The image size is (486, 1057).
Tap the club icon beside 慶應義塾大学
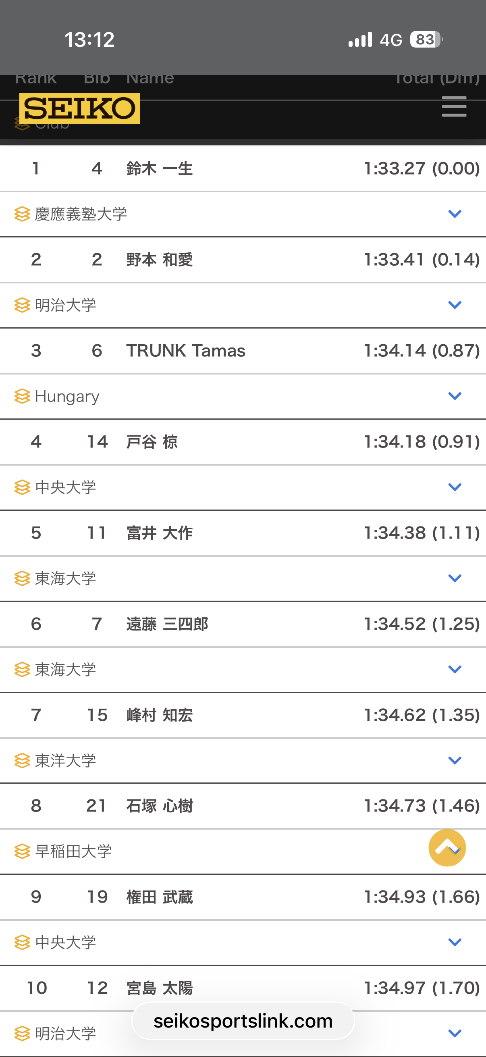click(22, 214)
